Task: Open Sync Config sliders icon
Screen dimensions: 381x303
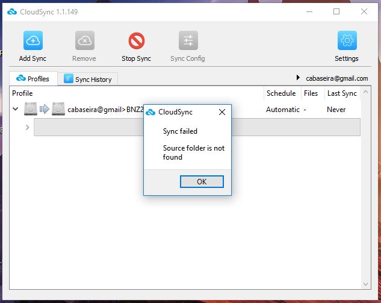Action: click(x=188, y=40)
